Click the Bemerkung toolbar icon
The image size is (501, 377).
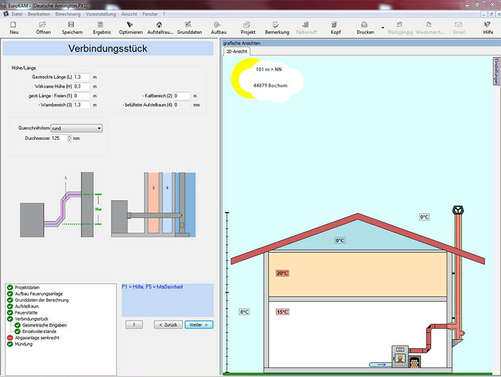coord(277,27)
